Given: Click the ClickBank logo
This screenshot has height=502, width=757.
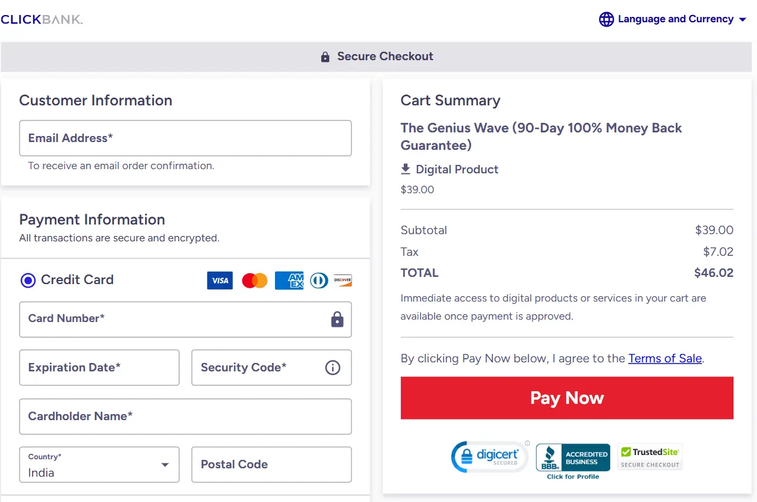Looking at the screenshot, I should (42, 19).
